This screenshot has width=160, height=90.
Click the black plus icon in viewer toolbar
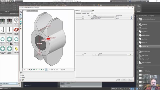(x=29, y=69)
